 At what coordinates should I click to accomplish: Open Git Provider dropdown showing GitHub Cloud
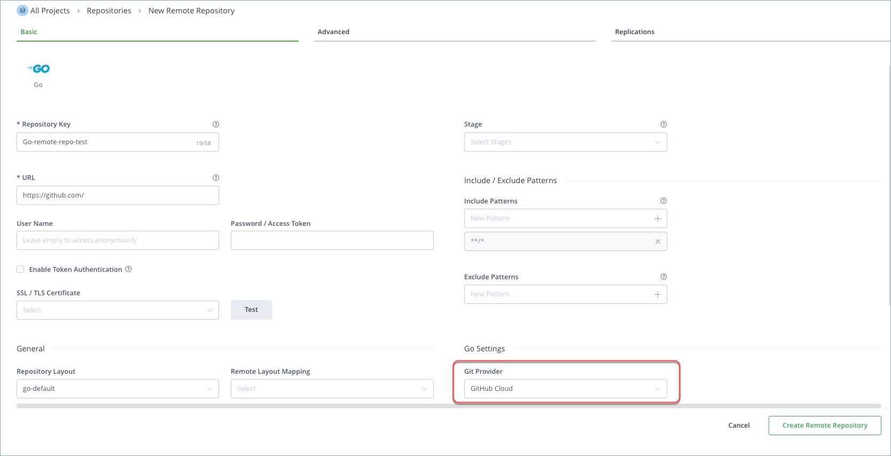(565, 389)
